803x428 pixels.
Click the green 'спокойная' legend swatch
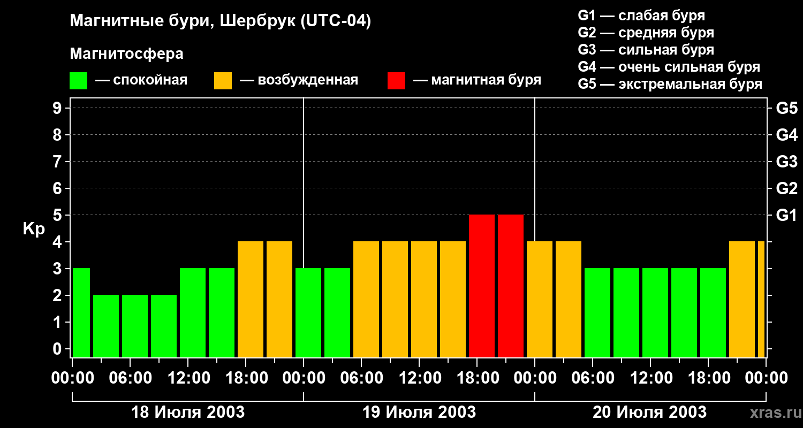[79, 81]
